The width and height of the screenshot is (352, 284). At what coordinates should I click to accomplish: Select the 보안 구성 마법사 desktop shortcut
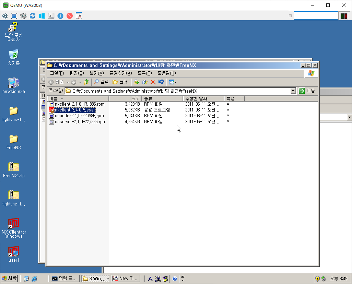click(x=14, y=32)
